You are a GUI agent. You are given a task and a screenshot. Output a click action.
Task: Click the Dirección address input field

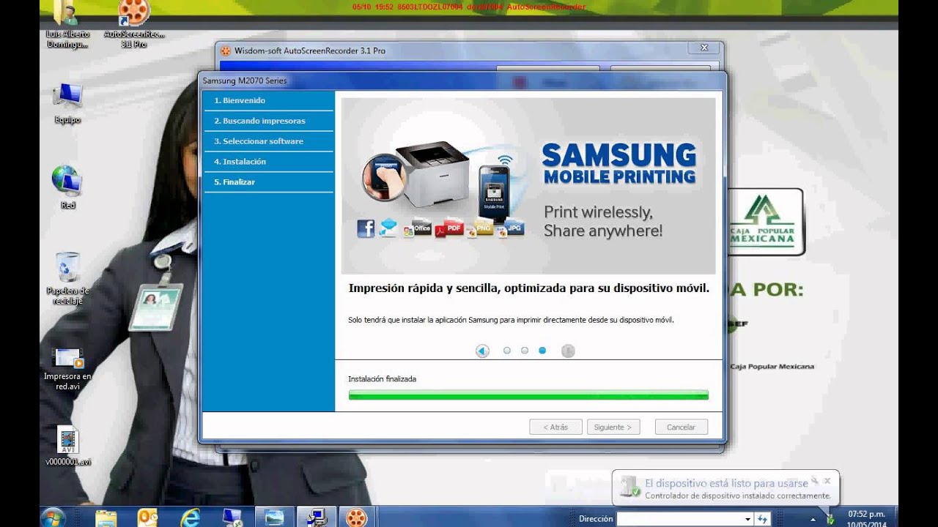tap(679, 519)
